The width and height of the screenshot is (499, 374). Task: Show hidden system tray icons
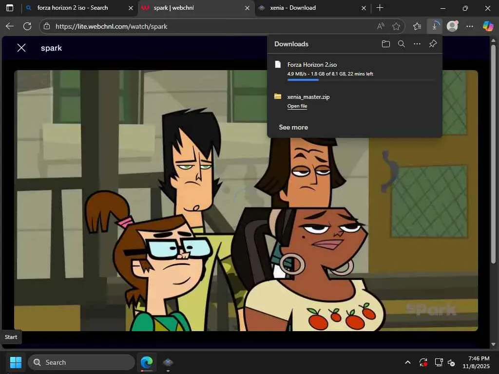pos(407,362)
